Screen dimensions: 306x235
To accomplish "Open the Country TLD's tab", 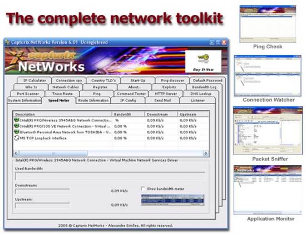I will point(103,81).
